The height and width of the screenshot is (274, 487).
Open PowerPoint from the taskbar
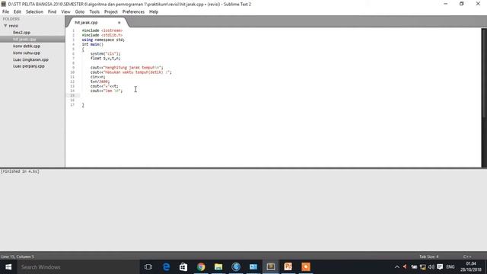coord(288,267)
